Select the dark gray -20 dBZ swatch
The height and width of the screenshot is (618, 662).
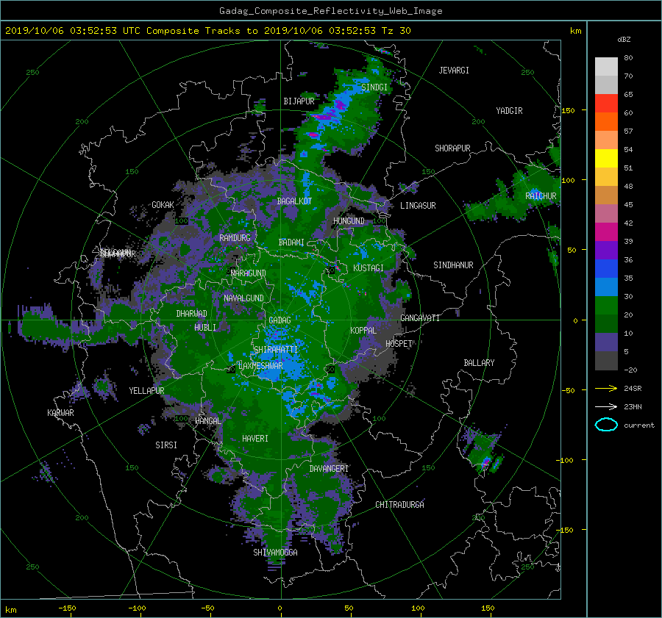(606, 360)
